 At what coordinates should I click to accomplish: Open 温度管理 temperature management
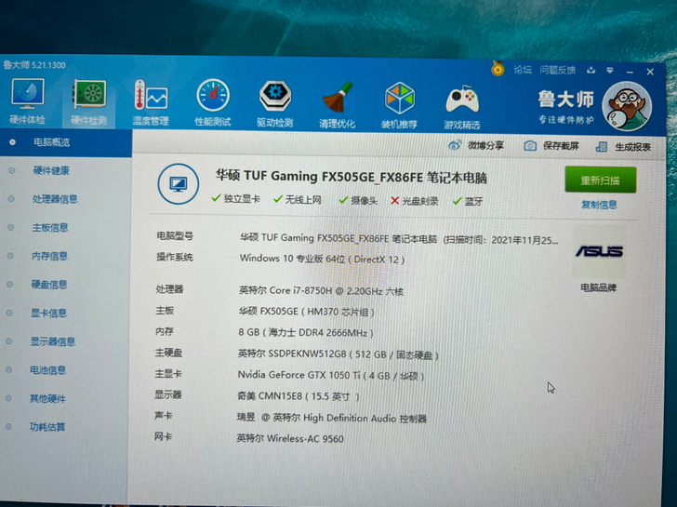[x=151, y=103]
